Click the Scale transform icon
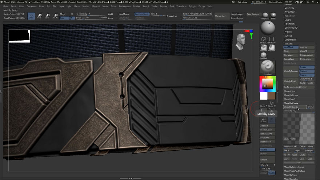The height and width of the screenshot is (180, 320). 47,16
